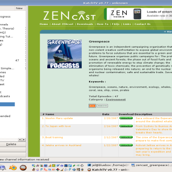Switch to the jel@bluebox terminal window
172x172 pixels.
click(x=108, y=165)
